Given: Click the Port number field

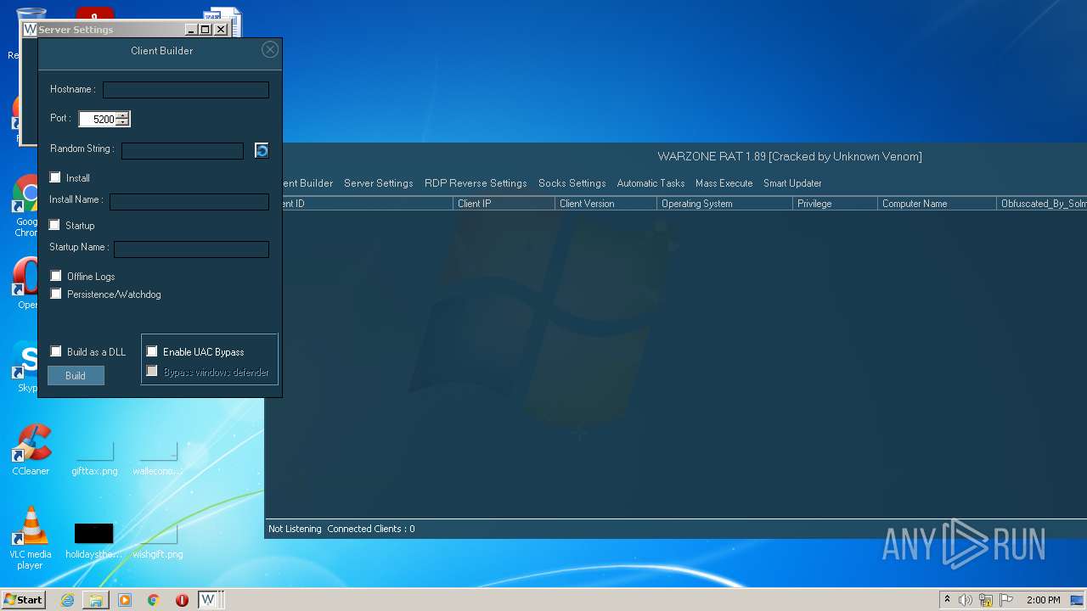Looking at the screenshot, I should click(x=98, y=119).
